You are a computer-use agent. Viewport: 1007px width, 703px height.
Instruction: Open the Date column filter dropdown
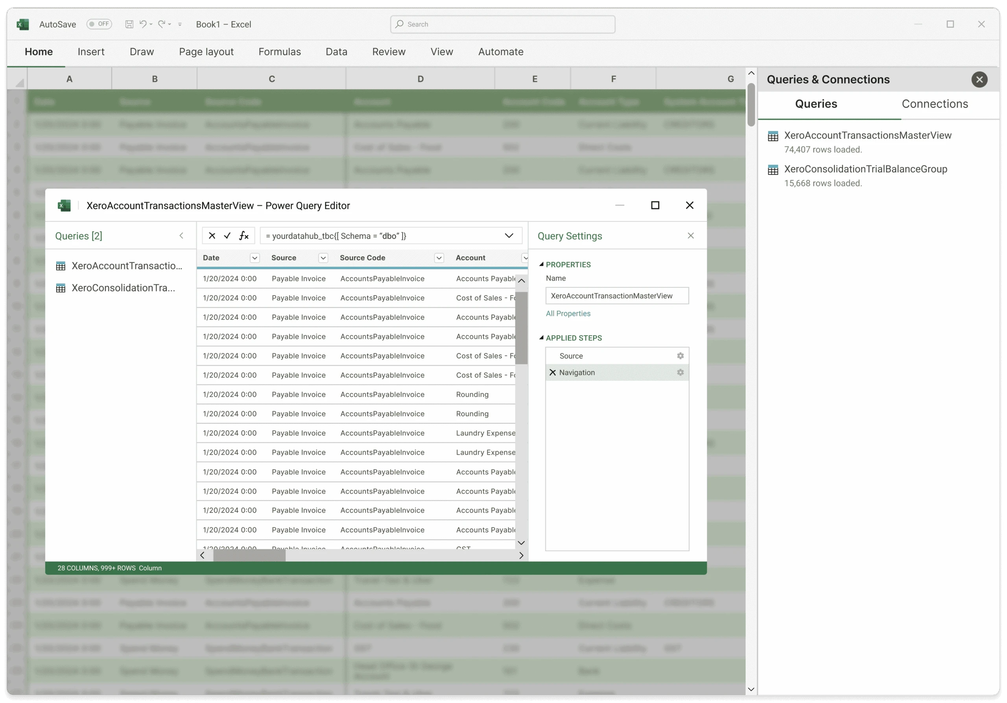[255, 258]
